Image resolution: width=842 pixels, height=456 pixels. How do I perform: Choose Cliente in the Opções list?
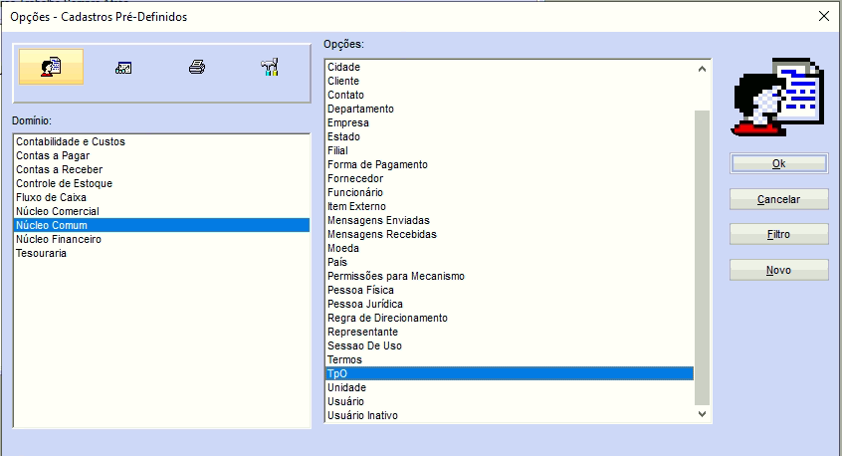pos(510,81)
